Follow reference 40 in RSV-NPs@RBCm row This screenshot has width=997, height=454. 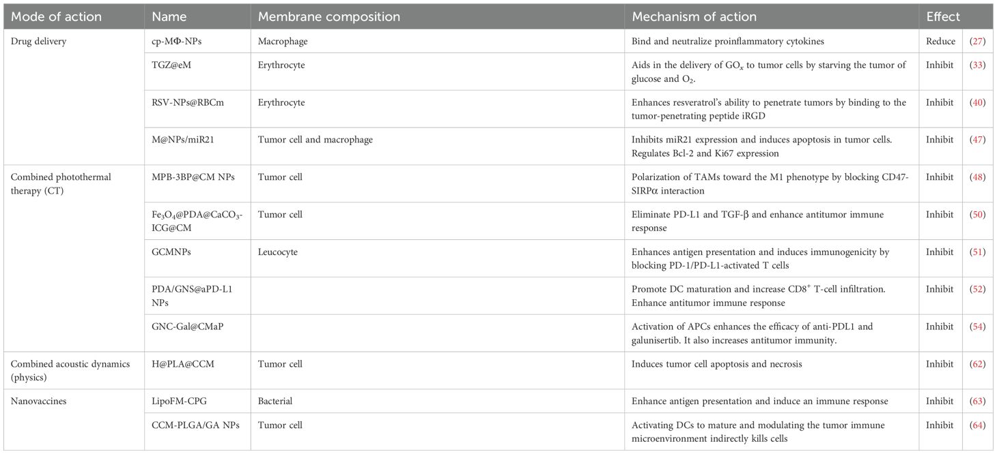pyautogui.click(x=977, y=103)
